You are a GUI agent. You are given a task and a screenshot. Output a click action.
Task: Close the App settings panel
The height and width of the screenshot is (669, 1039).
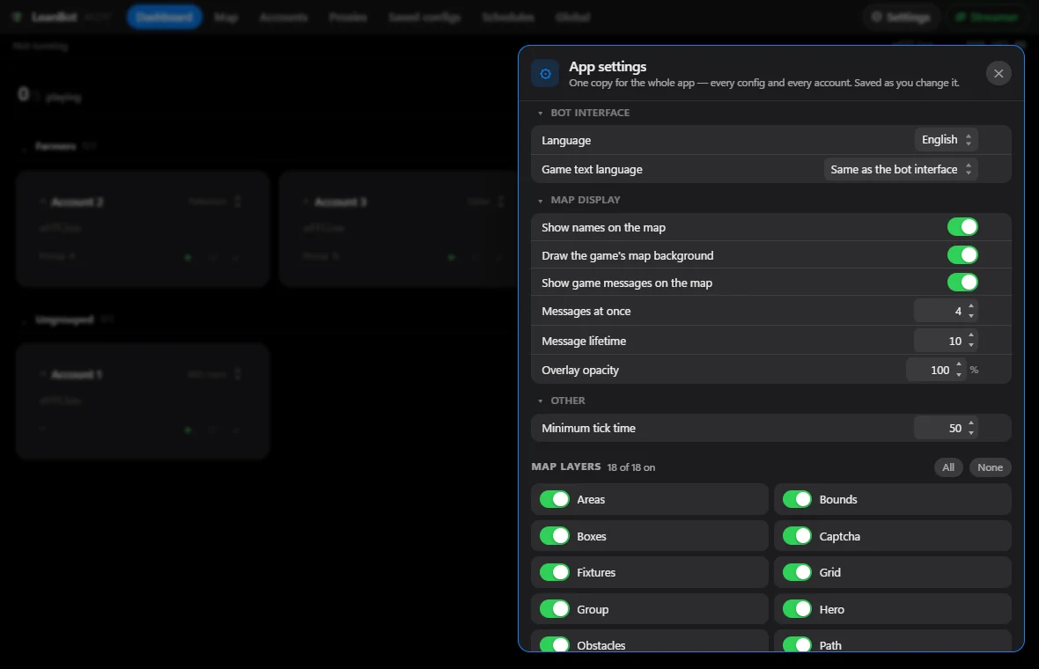pyautogui.click(x=998, y=74)
